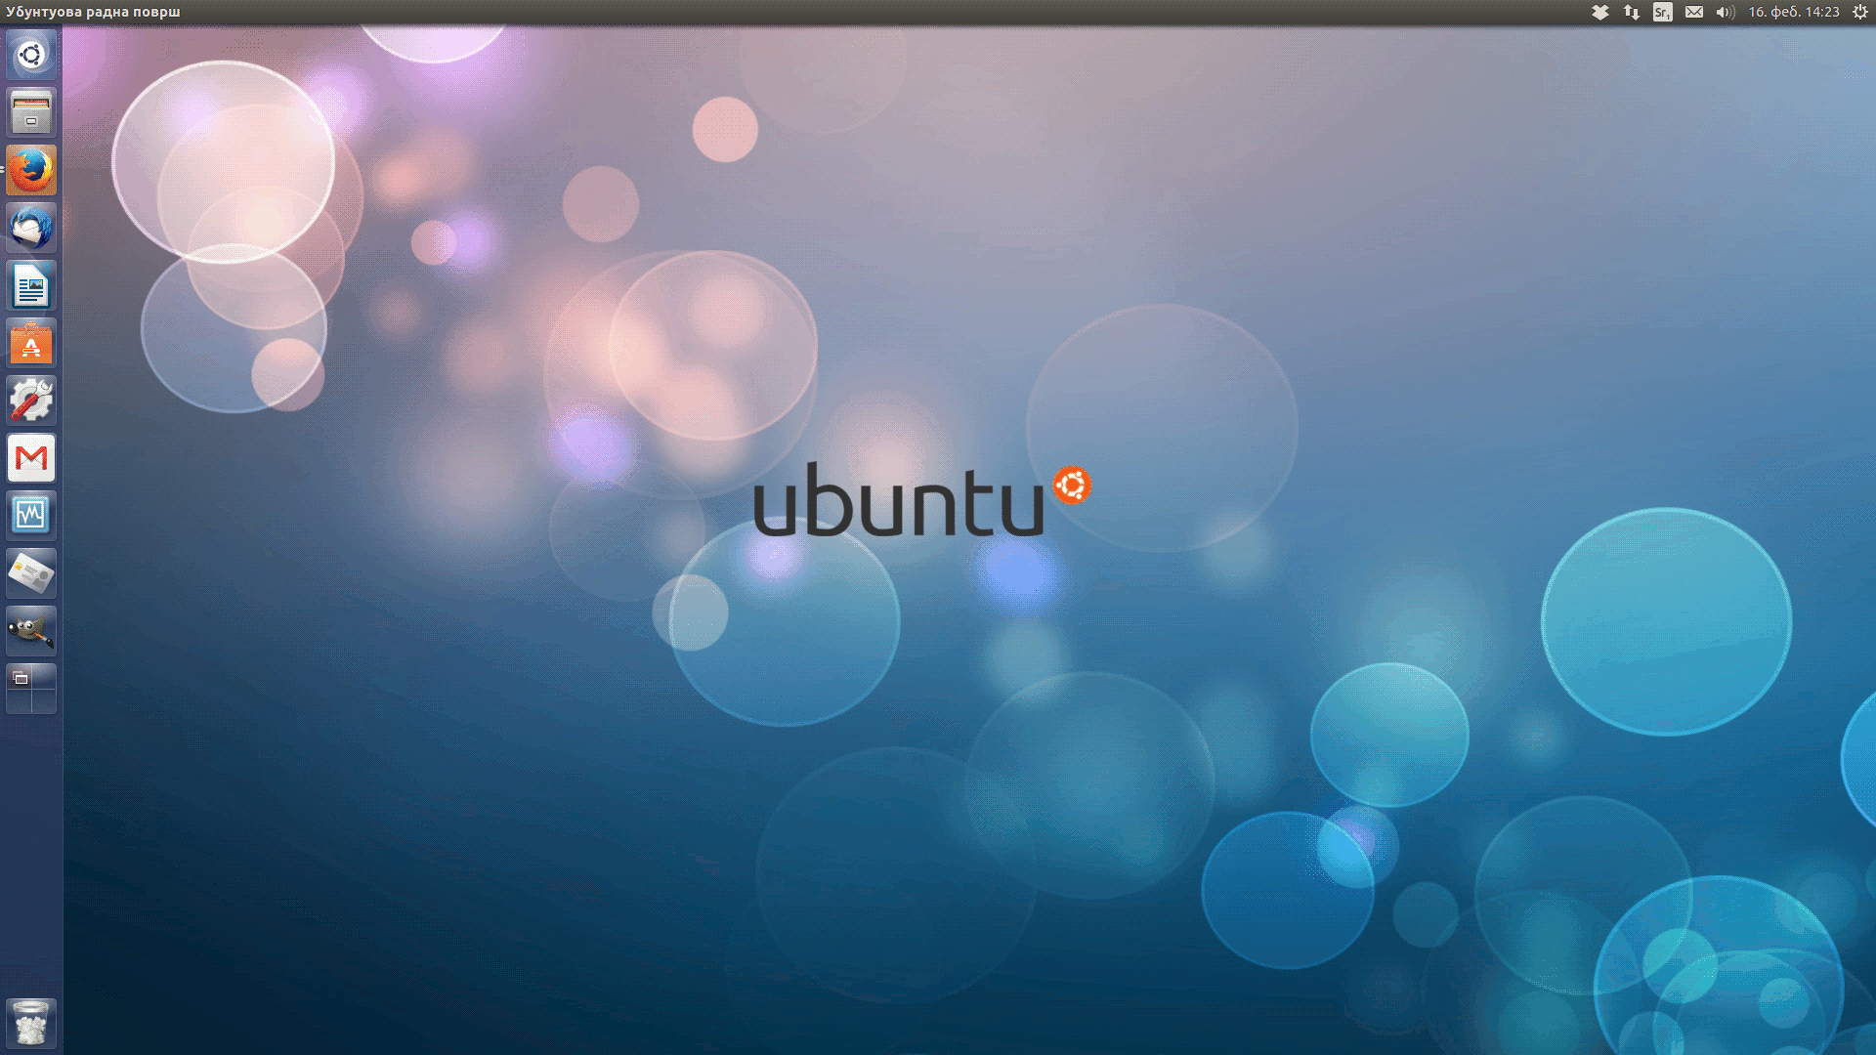
Task: Open the contacts card application
Action: click(x=31, y=573)
